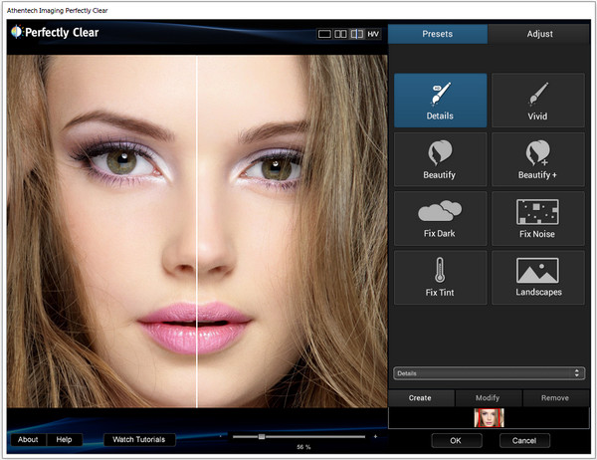Select the Fix Dark preset
597x460 pixels.
[440, 218]
